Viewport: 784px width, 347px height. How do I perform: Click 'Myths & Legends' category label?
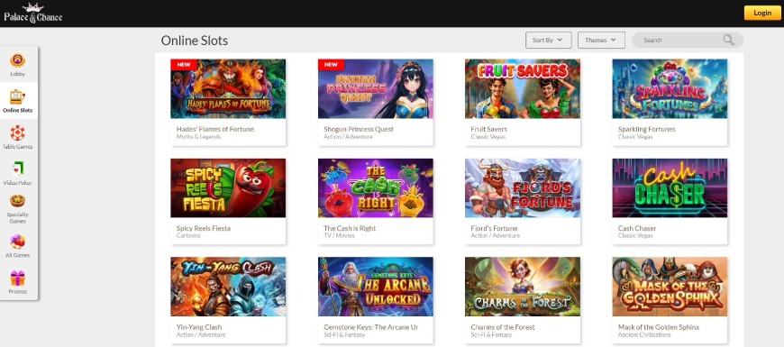198,137
